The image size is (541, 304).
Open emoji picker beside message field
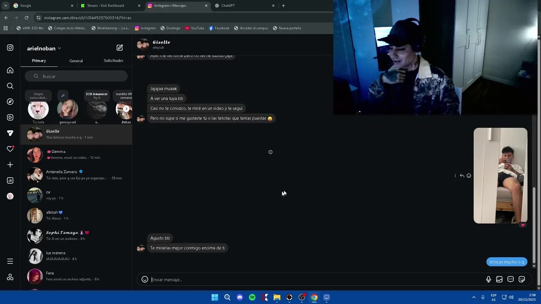pos(145,280)
